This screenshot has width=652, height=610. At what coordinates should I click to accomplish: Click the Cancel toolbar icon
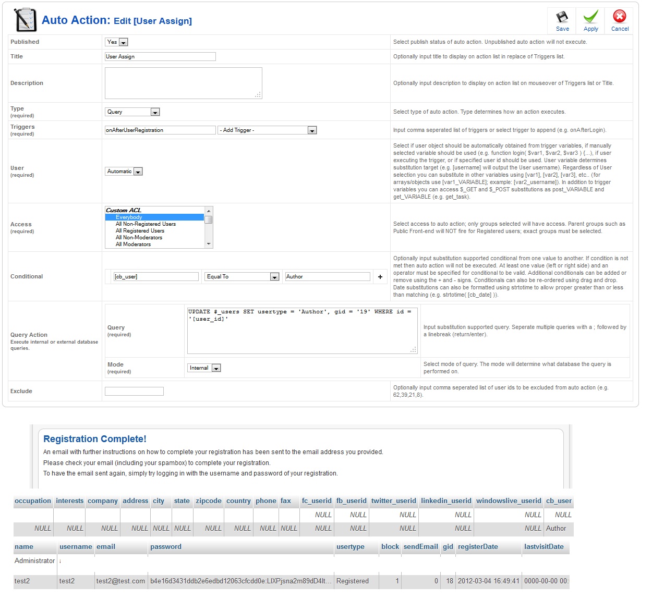(620, 17)
